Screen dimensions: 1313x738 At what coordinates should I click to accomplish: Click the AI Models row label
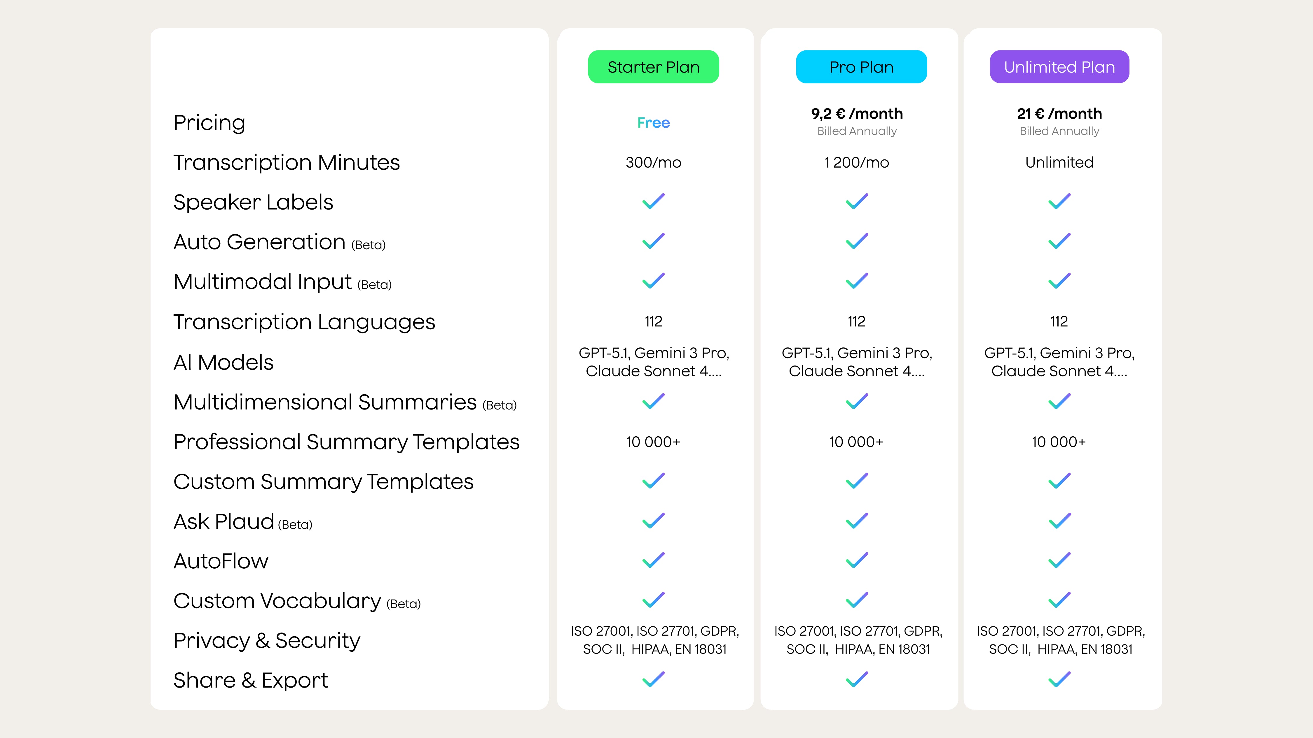pos(223,362)
